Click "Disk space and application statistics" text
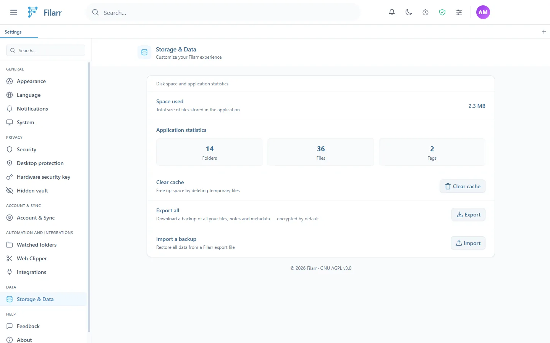550x343 pixels. pos(192,84)
